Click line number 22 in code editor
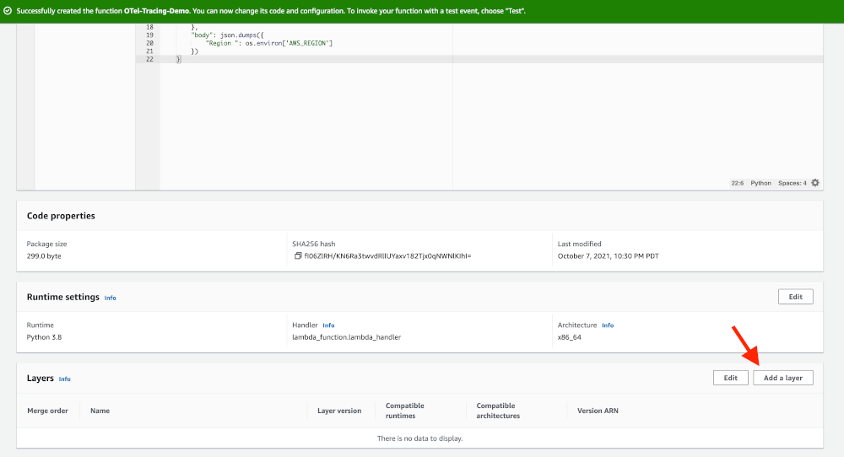This screenshot has width=844, height=457. tap(149, 59)
